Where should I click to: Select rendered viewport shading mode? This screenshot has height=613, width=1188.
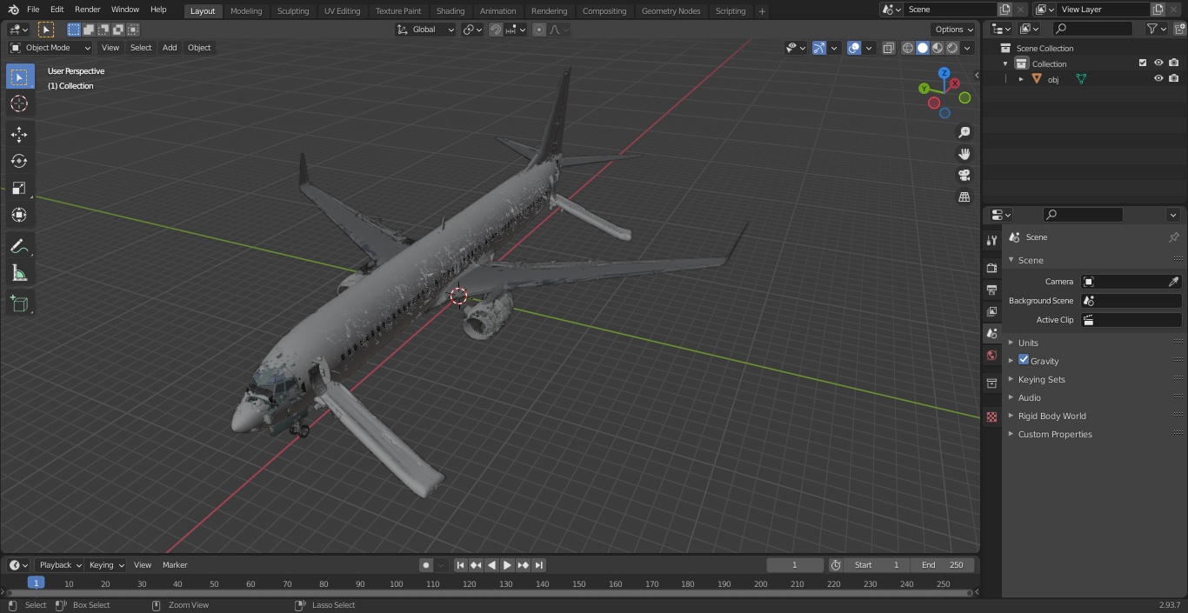[952, 48]
